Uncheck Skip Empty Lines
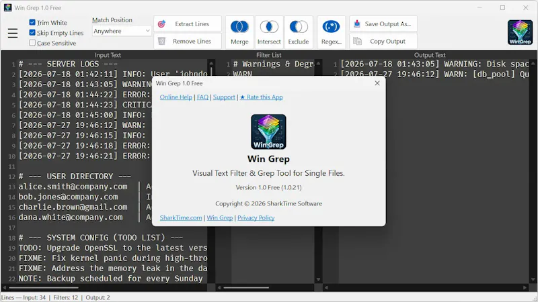The width and height of the screenshot is (538, 302). [x=32, y=32]
